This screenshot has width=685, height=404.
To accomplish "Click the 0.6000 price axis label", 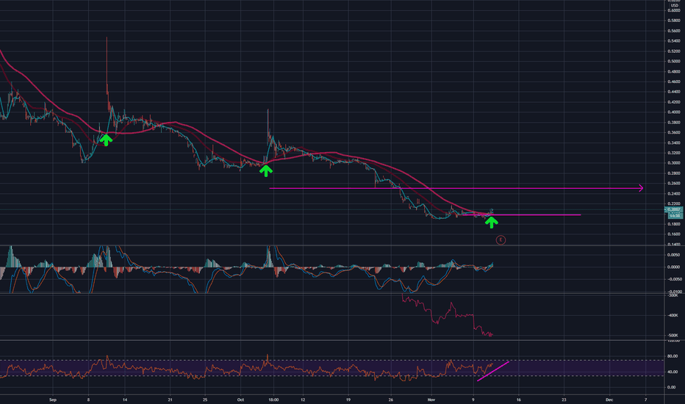I will 674,10.
